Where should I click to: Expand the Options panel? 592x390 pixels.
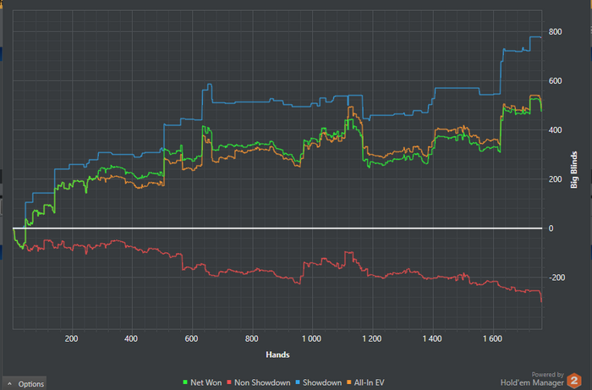25,383
